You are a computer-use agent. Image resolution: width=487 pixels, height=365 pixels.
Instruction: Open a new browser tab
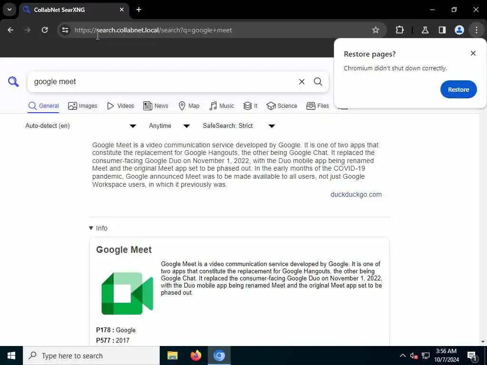pos(139,10)
